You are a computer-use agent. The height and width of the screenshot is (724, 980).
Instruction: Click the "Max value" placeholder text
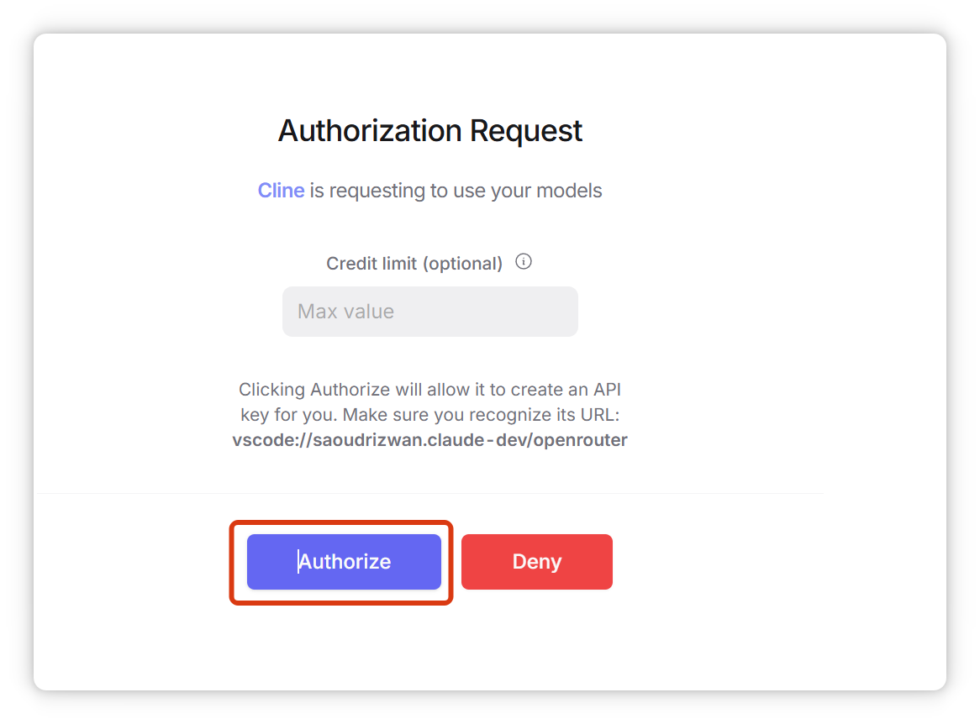345,312
